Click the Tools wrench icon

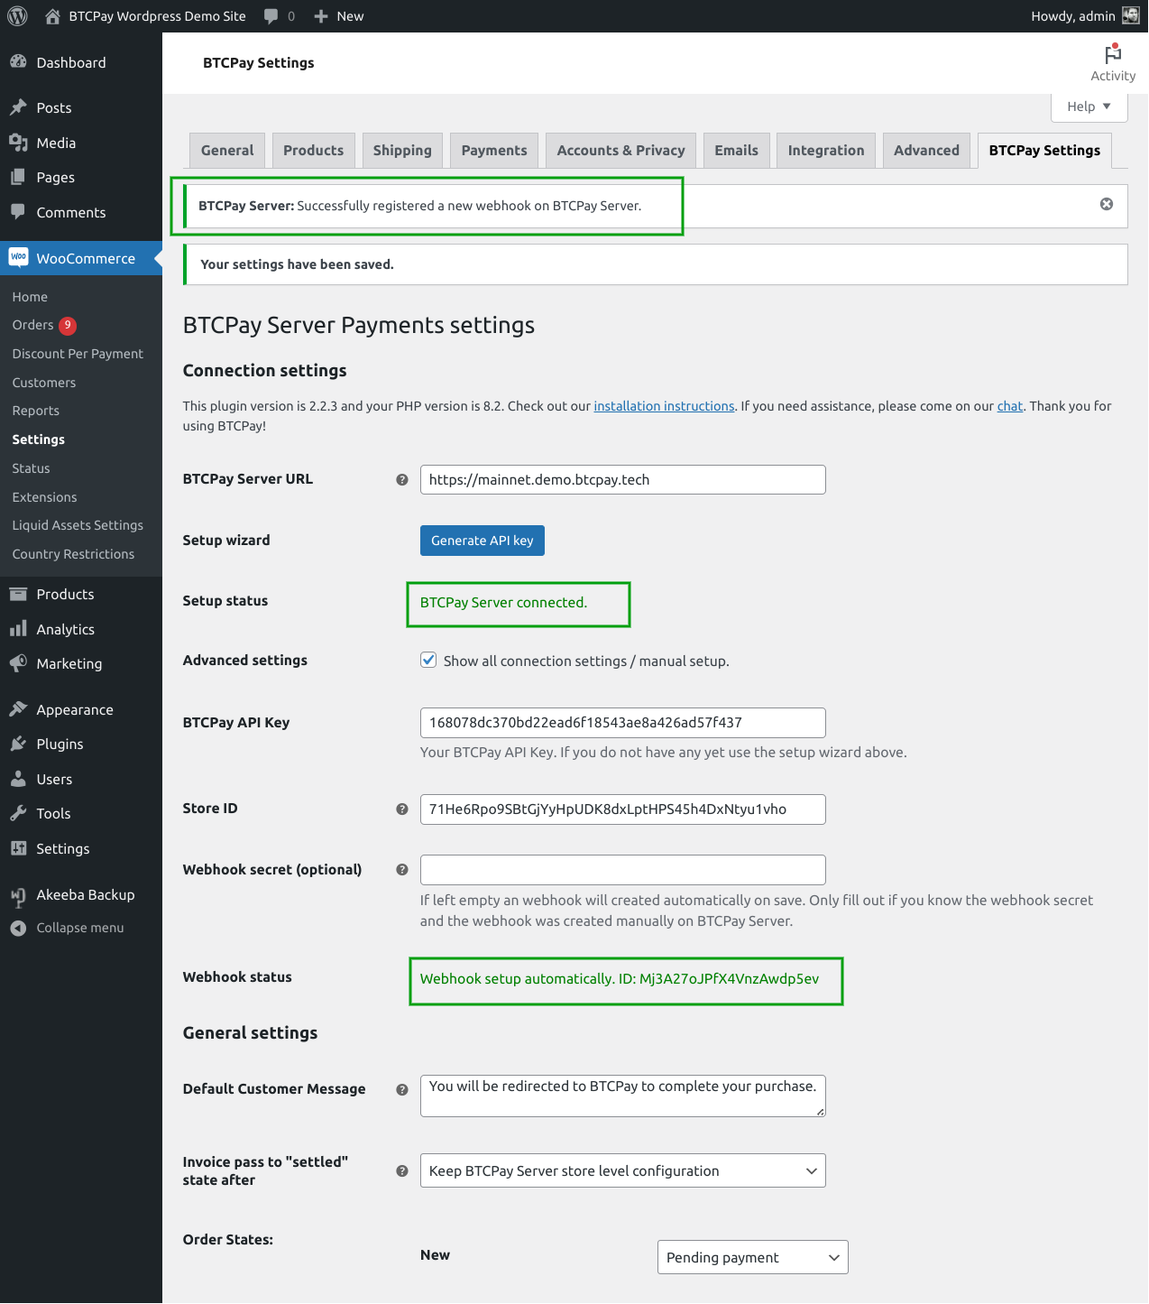(x=18, y=813)
